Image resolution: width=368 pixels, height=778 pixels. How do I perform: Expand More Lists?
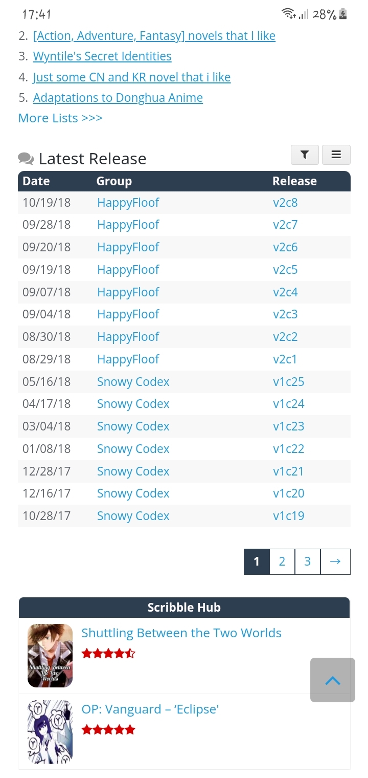pos(60,118)
